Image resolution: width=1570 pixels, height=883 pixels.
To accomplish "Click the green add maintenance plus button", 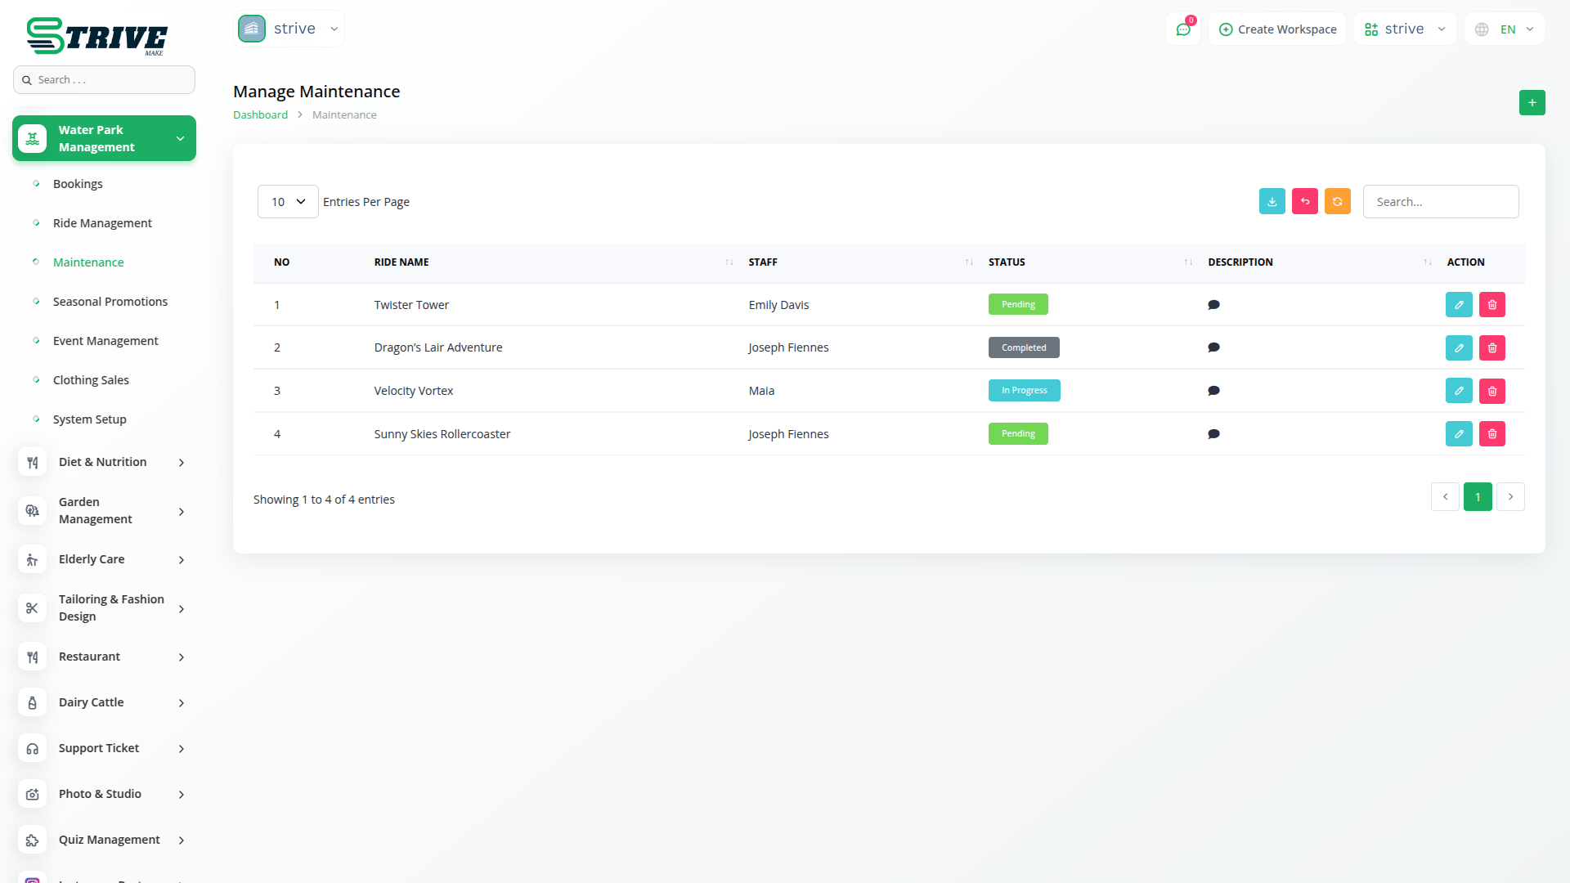I will coord(1532,103).
